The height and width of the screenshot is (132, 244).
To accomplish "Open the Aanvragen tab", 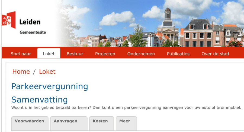I will [x=66, y=121].
